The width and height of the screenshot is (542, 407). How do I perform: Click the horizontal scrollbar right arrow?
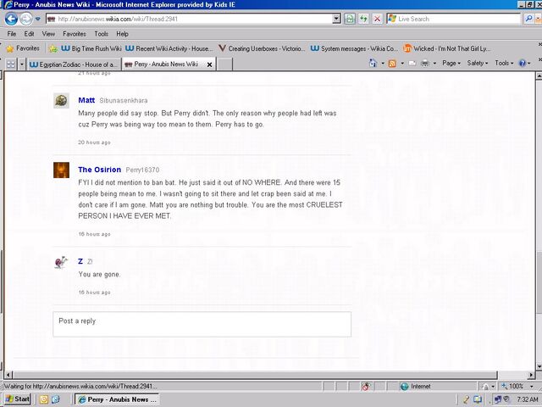(x=531, y=375)
